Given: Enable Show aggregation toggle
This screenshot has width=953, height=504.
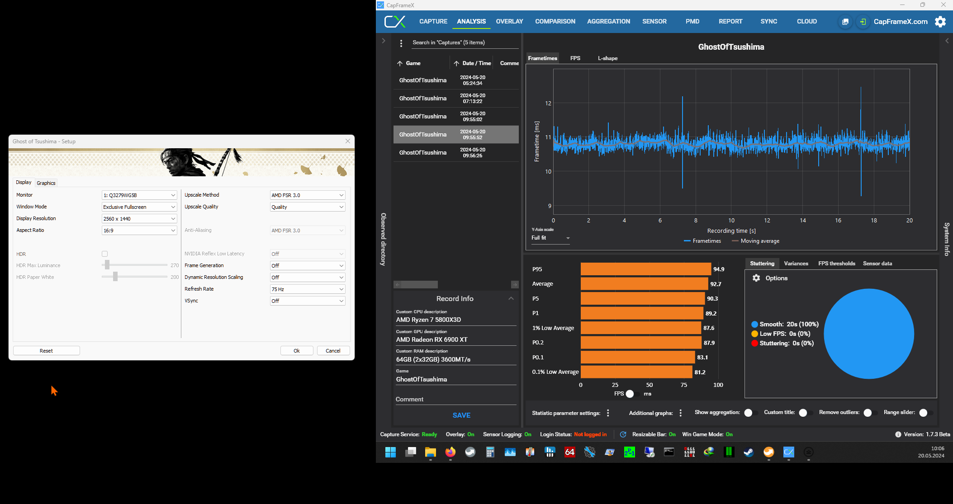Looking at the screenshot, I should tap(750, 413).
